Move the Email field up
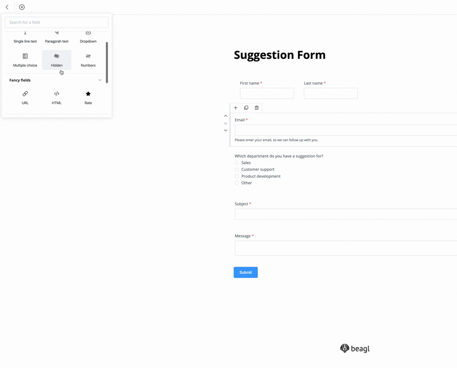Image resolution: width=457 pixels, height=368 pixels. pos(226,116)
